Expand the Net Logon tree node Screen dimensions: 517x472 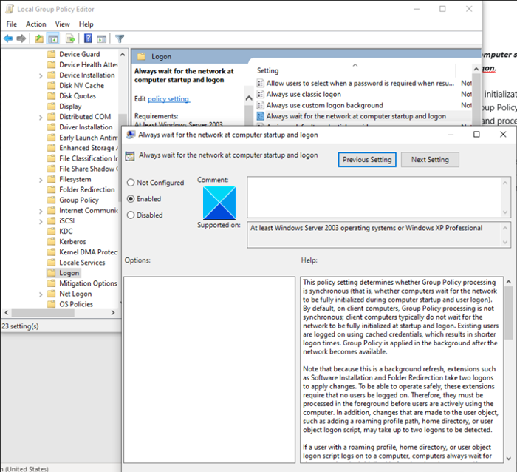(x=41, y=294)
